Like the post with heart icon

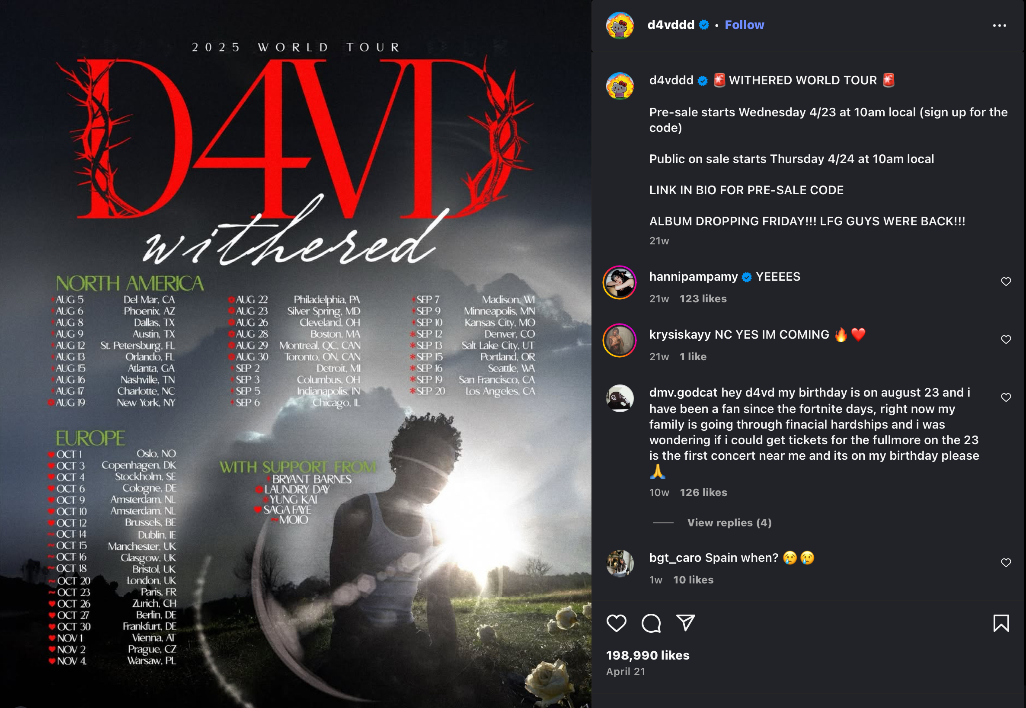click(x=616, y=623)
